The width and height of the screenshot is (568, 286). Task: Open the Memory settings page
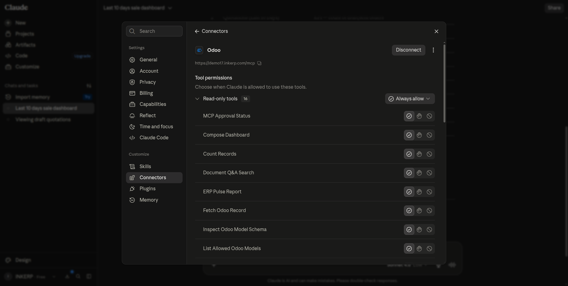tap(154, 200)
